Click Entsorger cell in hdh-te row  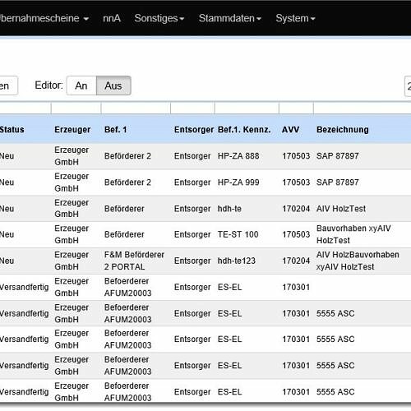(192, 209)
